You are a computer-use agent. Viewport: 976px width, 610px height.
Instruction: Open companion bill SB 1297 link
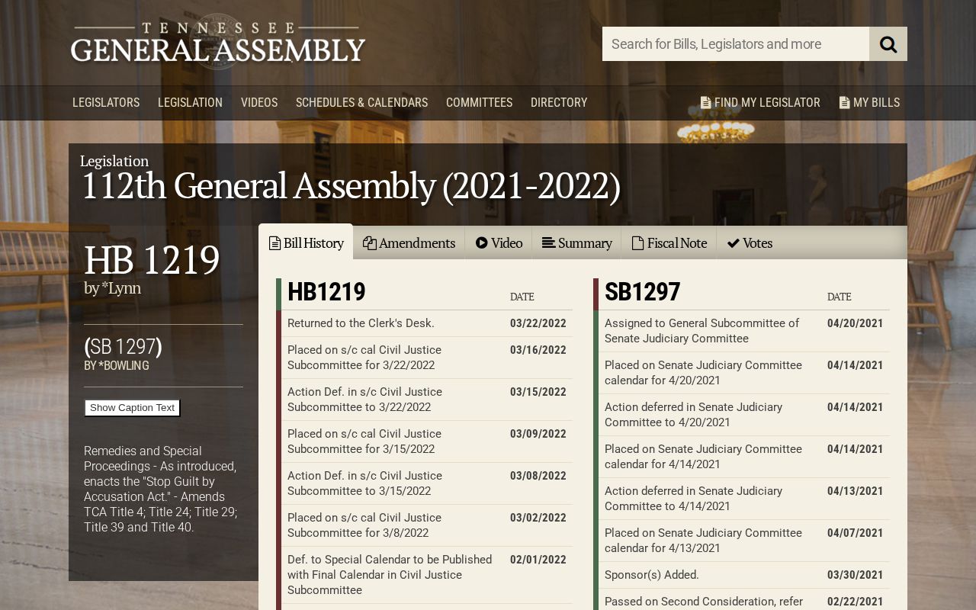pos(123,347)
